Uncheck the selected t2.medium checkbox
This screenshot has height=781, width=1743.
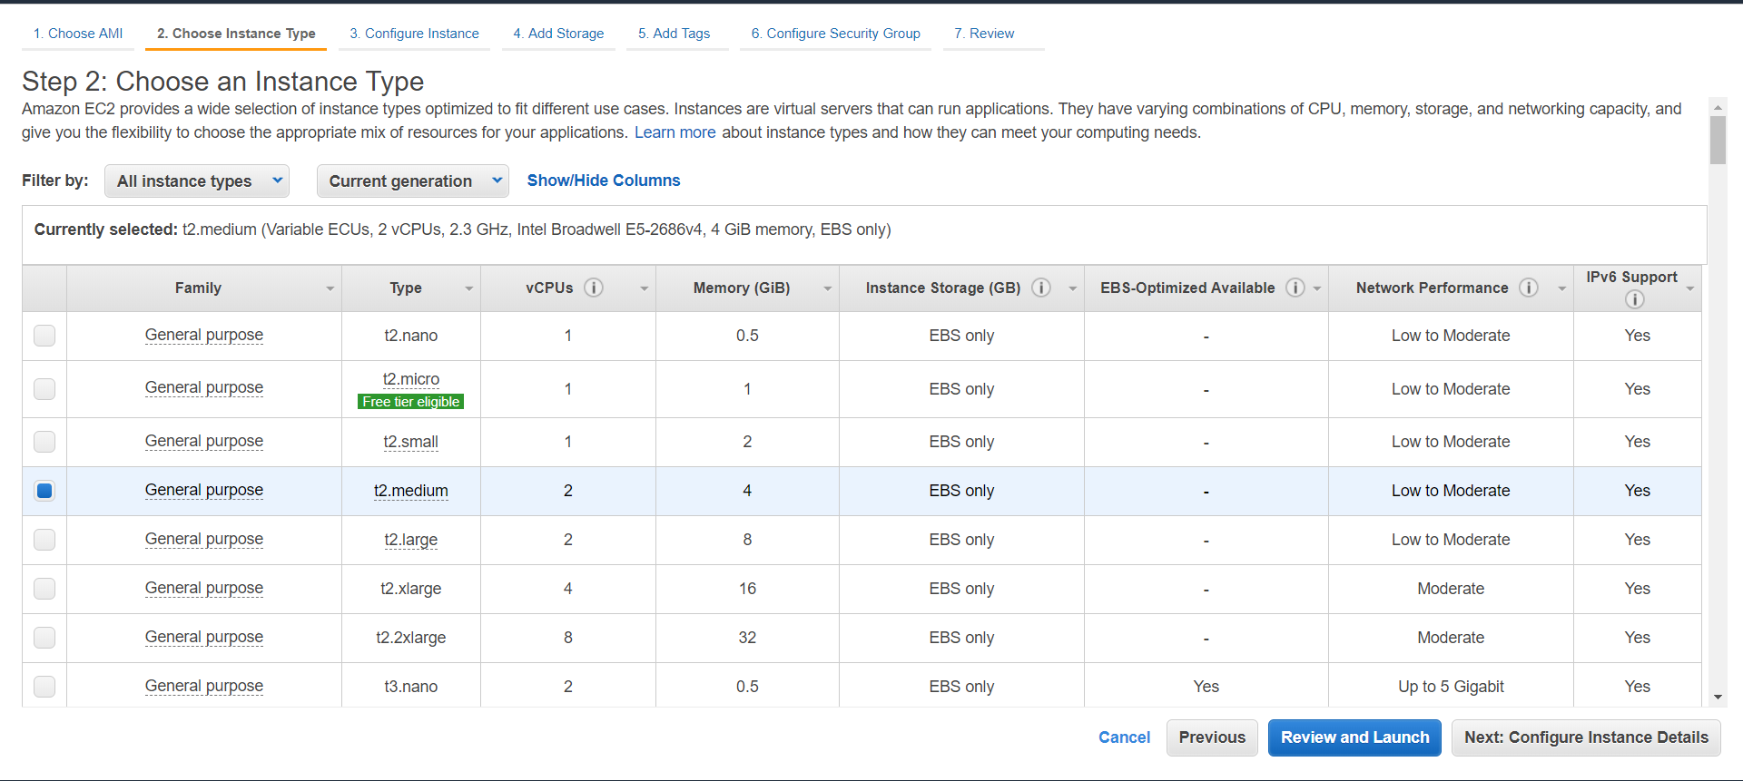(x=44, y=491)
